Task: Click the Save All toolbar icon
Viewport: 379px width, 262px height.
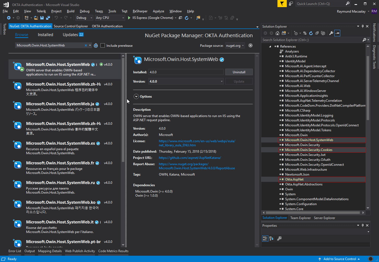Action: [x=48, y=18]
